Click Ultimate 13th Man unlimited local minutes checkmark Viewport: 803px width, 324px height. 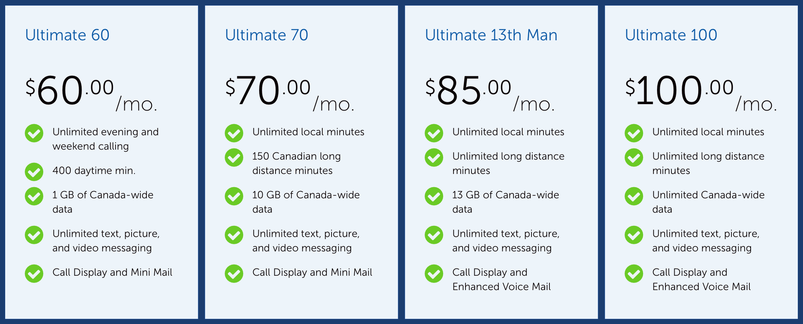pyautogui.click(x=434, y=133)
